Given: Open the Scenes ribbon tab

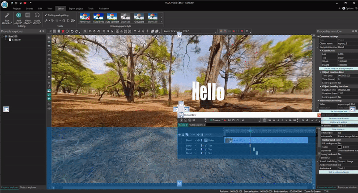Looking at the screenshot, I should (x=30, y=8).
